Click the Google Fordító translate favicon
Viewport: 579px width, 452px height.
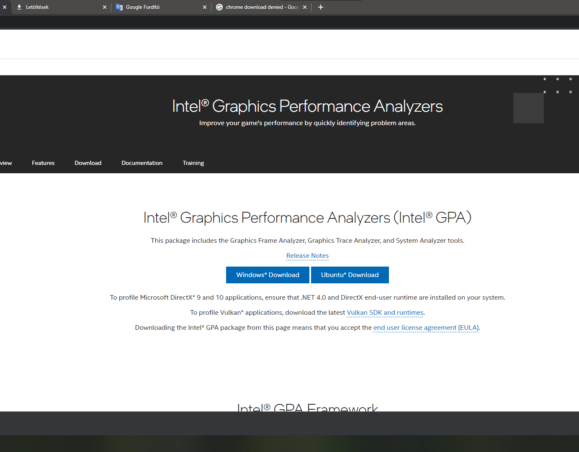pos(119,7)
